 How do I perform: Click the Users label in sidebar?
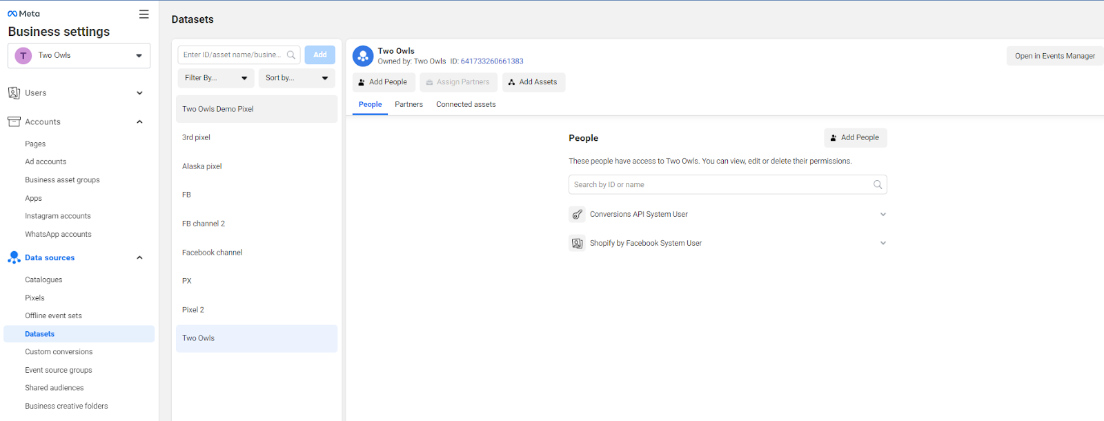[36, 93]
